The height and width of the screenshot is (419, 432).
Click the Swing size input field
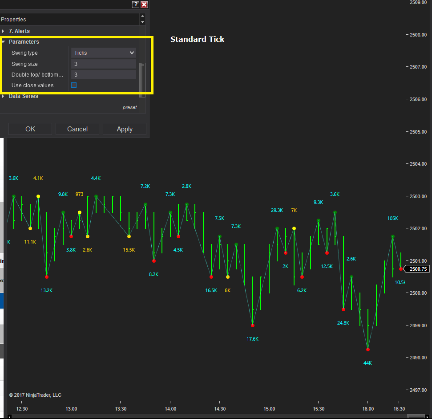(x=104, y=64)
